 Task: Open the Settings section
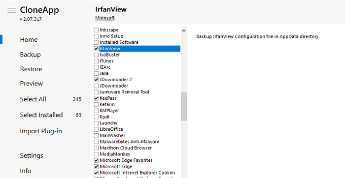click(x=32, y=155)
